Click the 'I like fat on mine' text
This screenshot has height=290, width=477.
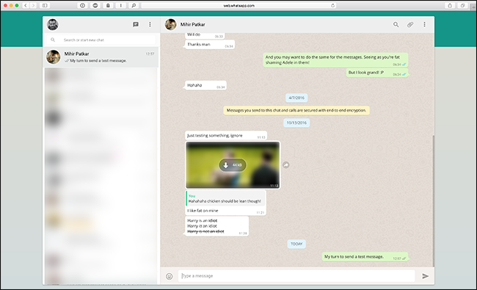203,211
